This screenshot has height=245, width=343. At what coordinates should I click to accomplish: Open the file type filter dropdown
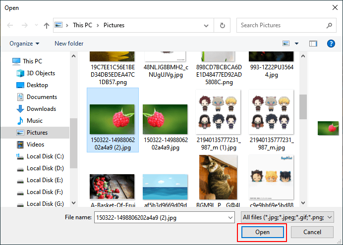pos(287,217)
